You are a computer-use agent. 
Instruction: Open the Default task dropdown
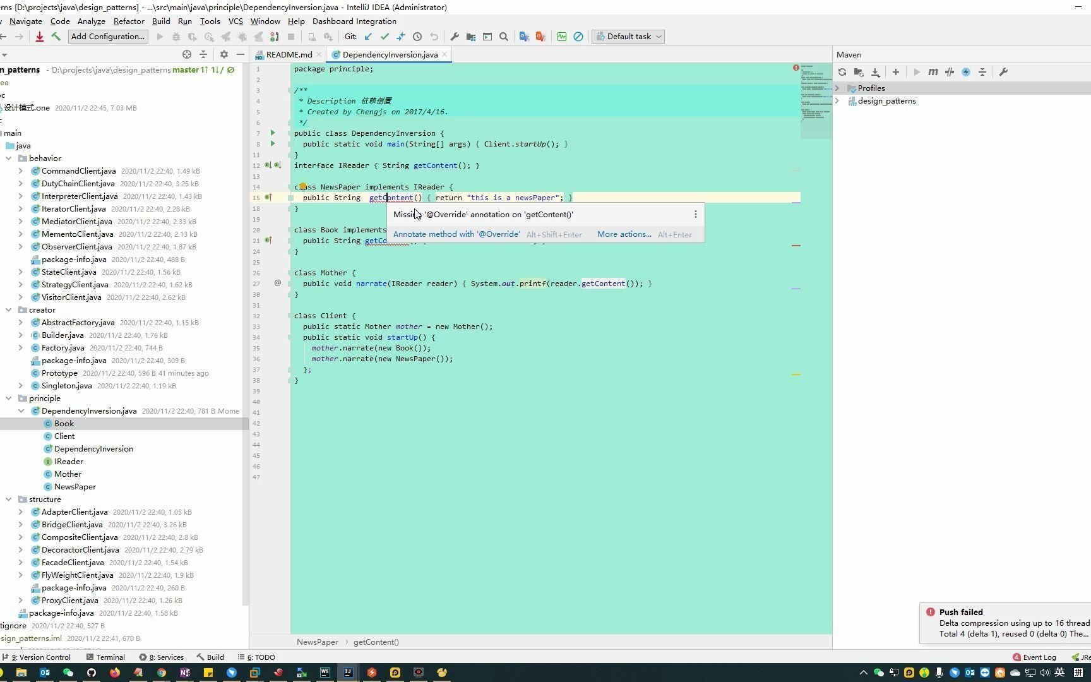pos(628,37)
